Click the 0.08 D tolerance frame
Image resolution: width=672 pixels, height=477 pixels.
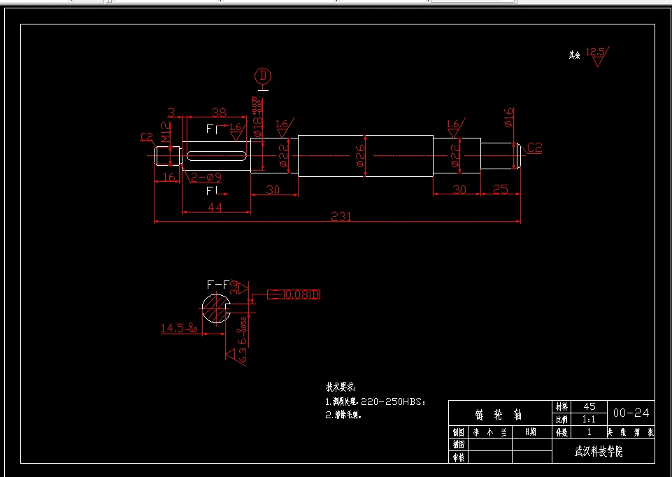(294, 294)
